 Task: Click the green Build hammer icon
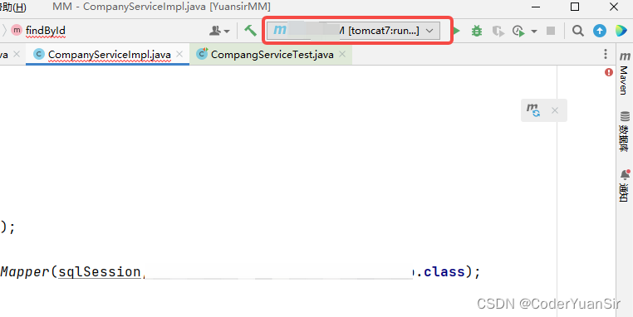pyautogui.click(x=250, y=30)
